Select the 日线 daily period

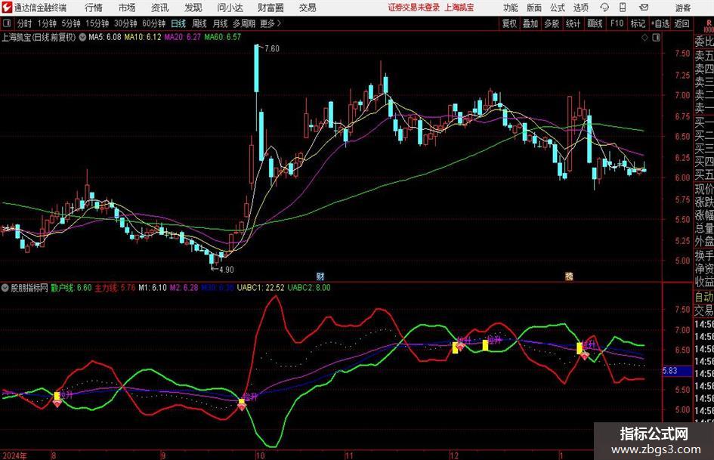(x=178, y=23)
